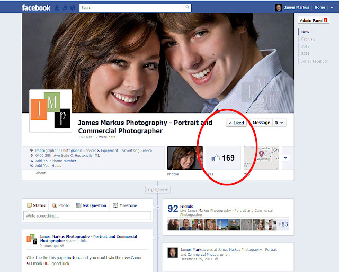Open notifications globe icon

73,8
